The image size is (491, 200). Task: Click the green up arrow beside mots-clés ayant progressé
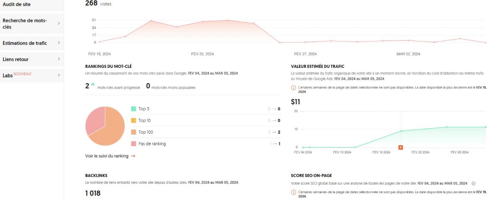93,84
